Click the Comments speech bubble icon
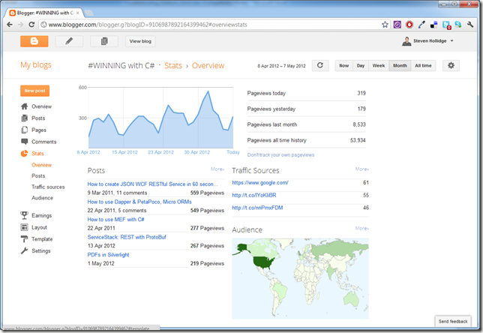Viewport: 483px width, 333px height. 24,142
